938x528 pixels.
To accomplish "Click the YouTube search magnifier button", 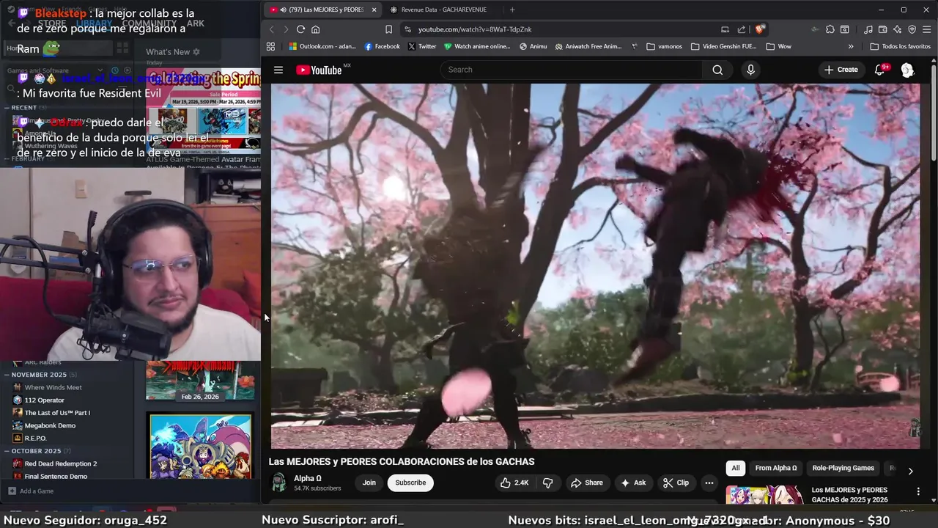I will tap(717, 70).
